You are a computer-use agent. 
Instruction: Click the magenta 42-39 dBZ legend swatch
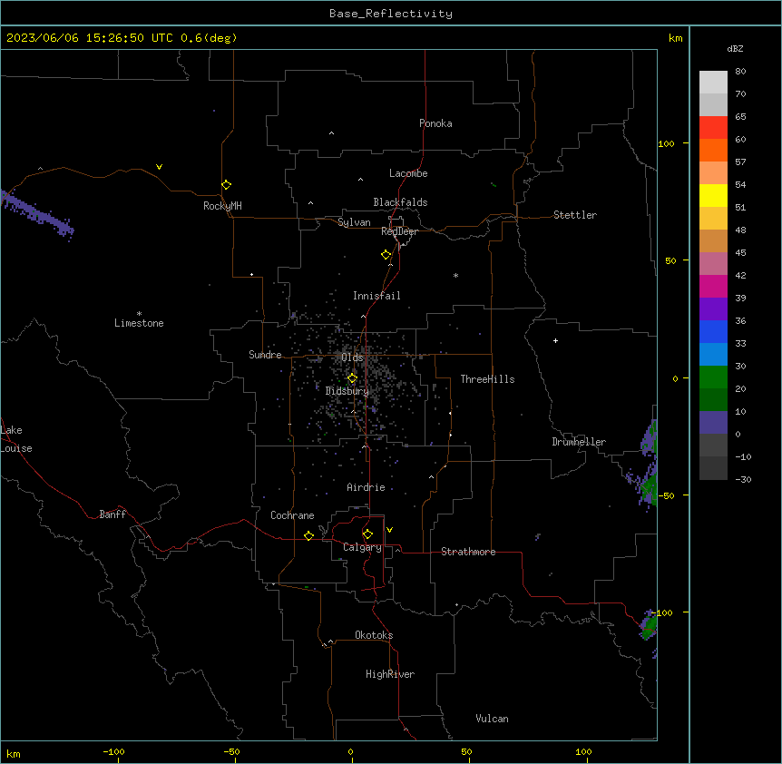coord(713,286)
